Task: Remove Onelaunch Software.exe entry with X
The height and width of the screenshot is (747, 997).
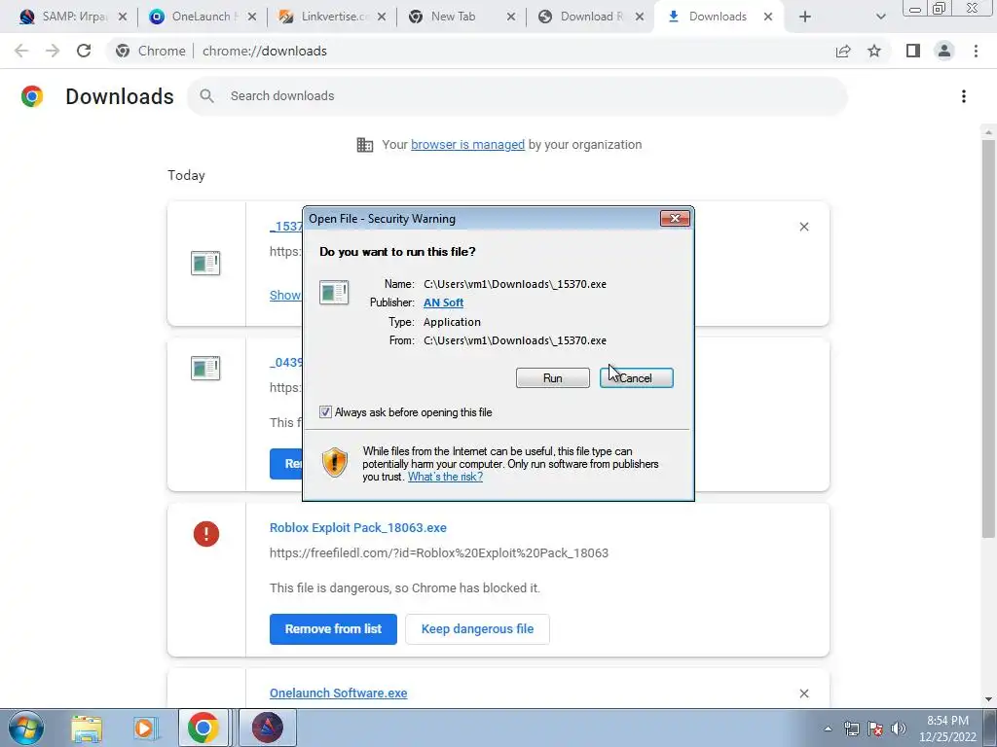Action: [803, 694]
